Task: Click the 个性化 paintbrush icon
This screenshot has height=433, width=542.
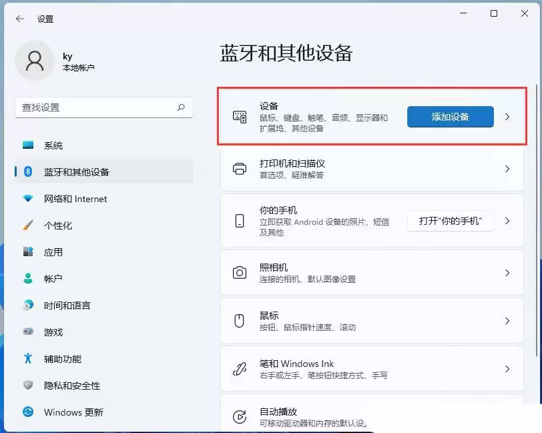Action: (27, 226)
